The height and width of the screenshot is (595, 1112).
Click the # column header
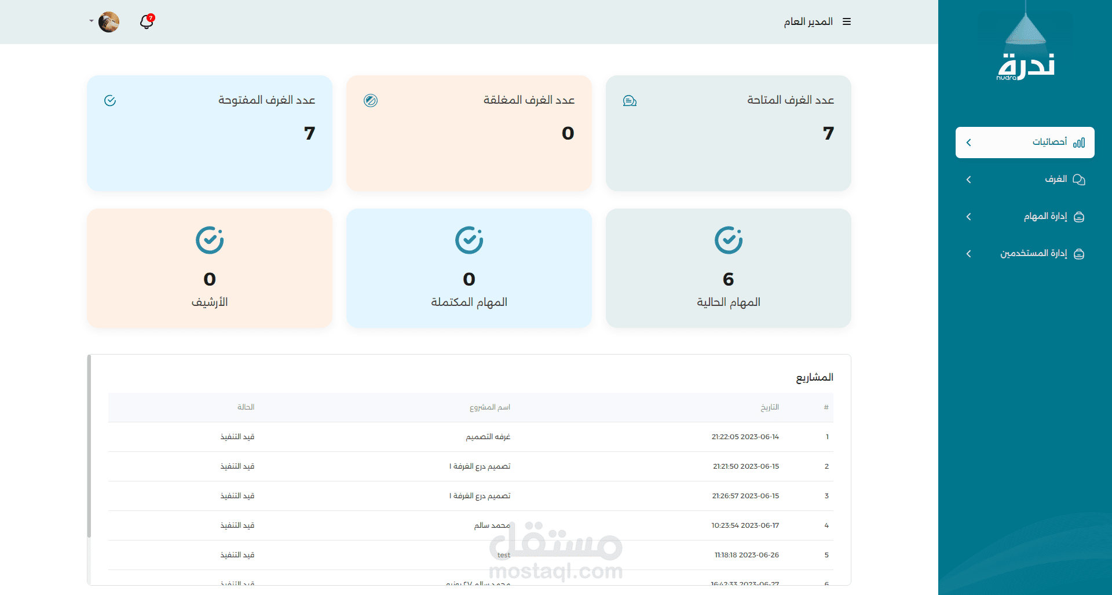click(x=826, y=407)
